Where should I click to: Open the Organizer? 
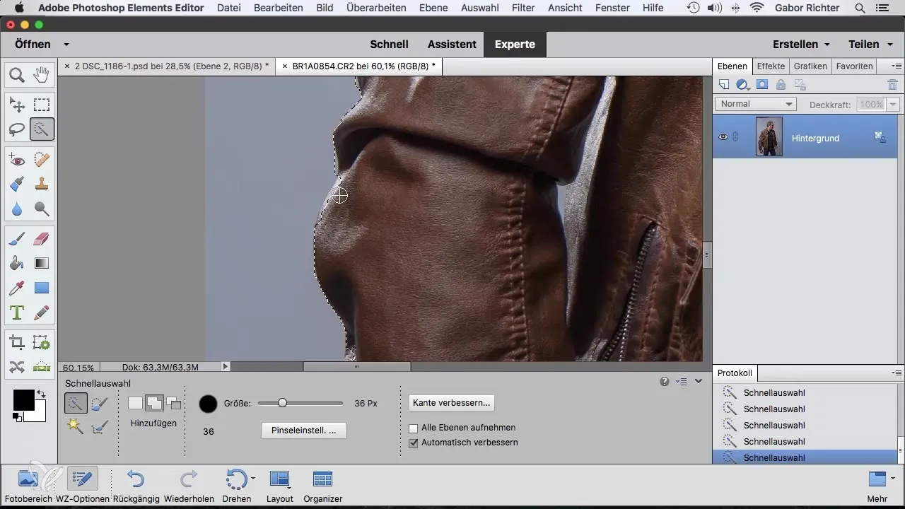pos(323,485)
